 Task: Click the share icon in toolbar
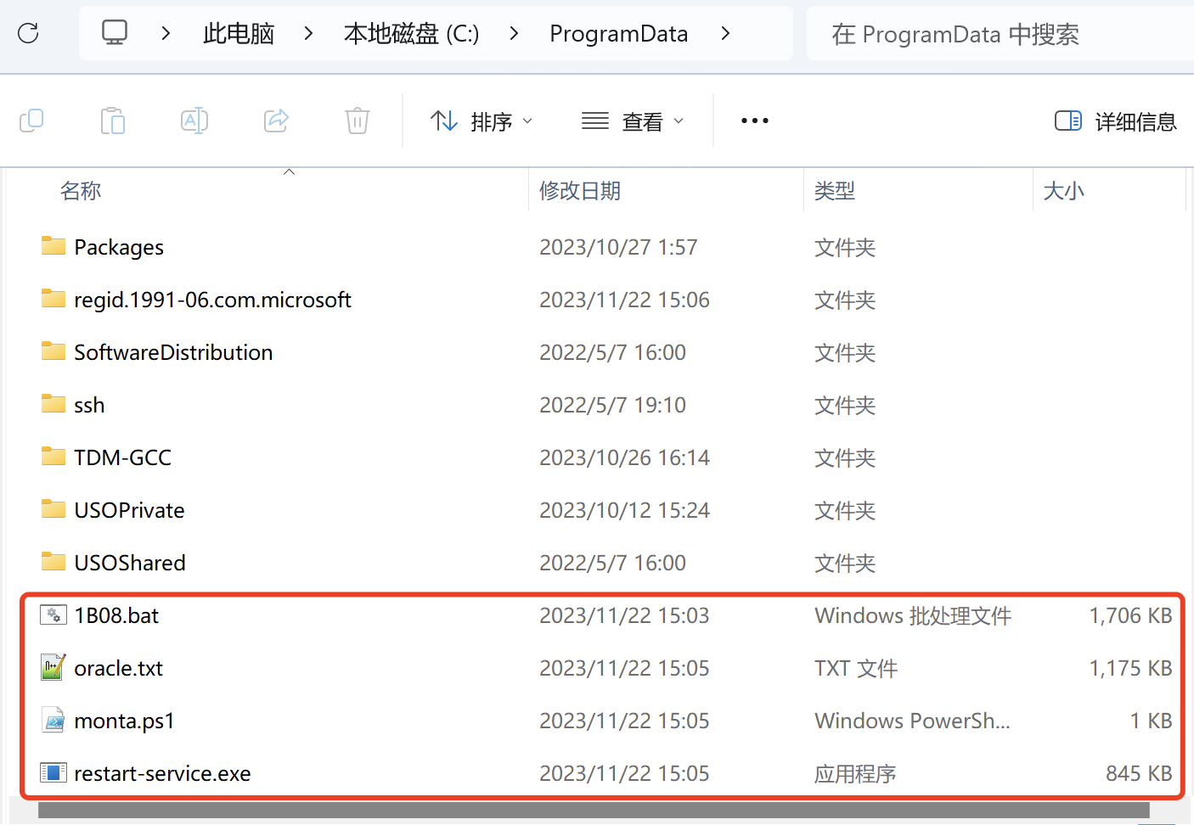tap(276, 121)
